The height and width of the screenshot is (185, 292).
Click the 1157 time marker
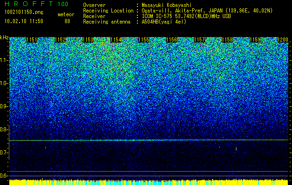[199, 40]
